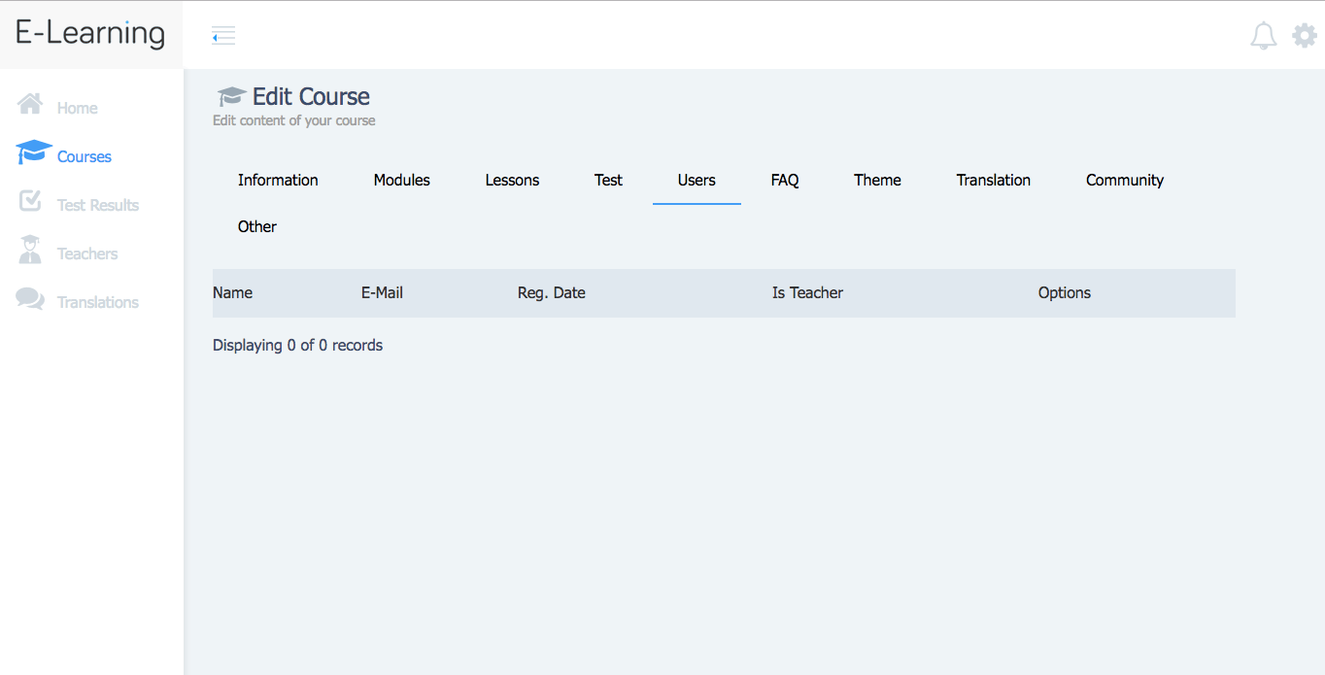Click the graduation cap beside Edit Course
The height and width of the screenshot is (675, 1325).
pyautogui.click(x=231, y=96)
